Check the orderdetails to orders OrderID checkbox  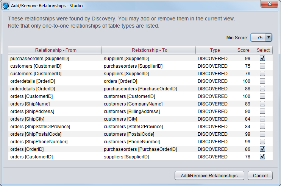click(x=262, y=81)
